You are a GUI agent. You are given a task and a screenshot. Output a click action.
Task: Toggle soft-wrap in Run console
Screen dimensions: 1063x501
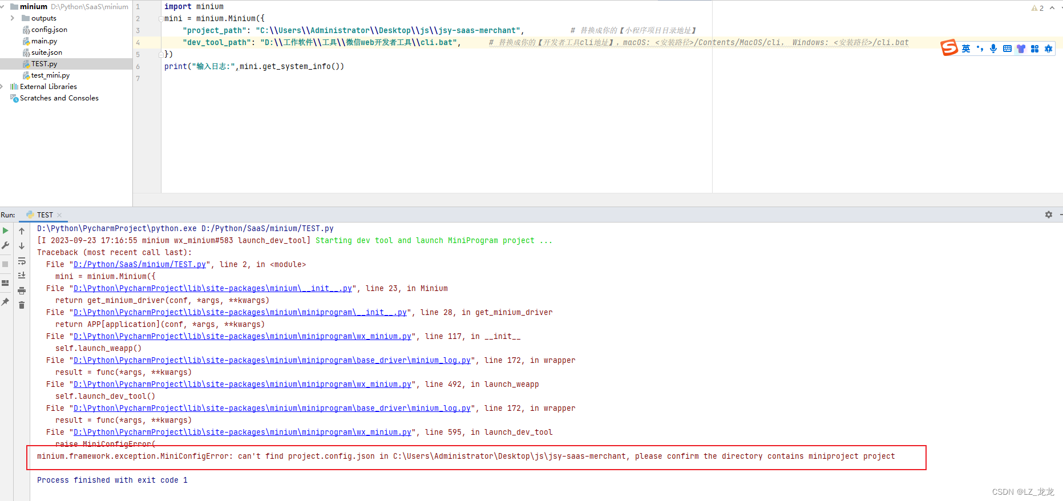click(x=22, y=261)
